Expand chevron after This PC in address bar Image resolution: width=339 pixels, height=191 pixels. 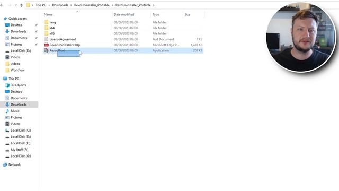coord(49,5)
